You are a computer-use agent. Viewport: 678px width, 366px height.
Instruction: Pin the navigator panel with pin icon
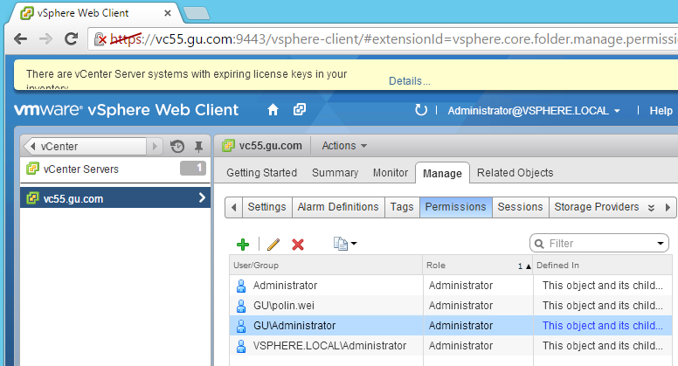pos(198,146)
